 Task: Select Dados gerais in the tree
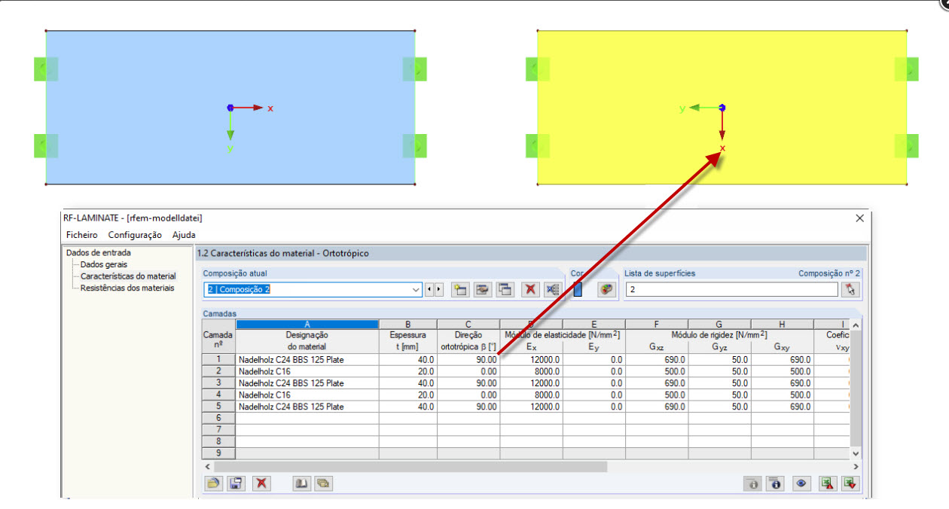click(104, 264)
